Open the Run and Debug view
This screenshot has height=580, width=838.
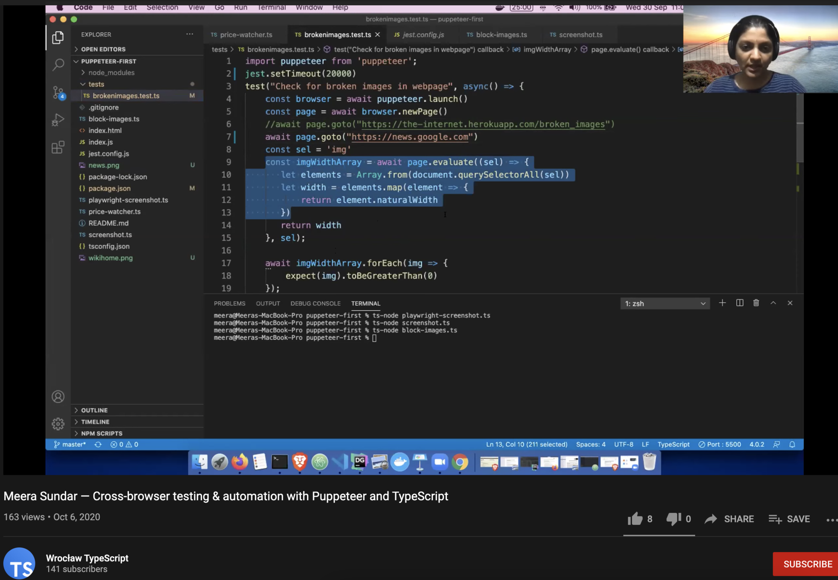point(58,119)
